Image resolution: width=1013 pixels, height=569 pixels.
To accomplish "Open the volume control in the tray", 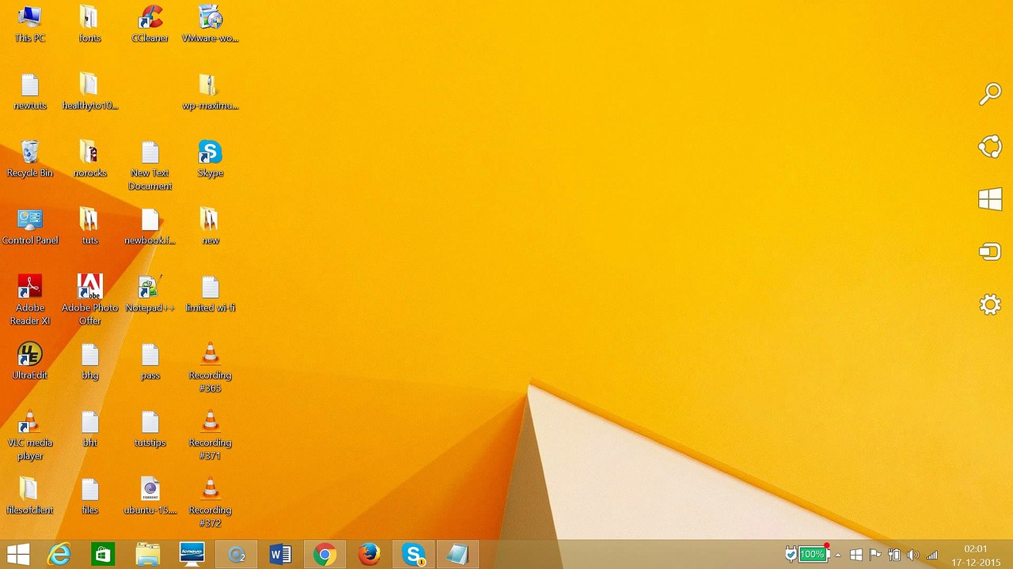I will coord(913,556).
